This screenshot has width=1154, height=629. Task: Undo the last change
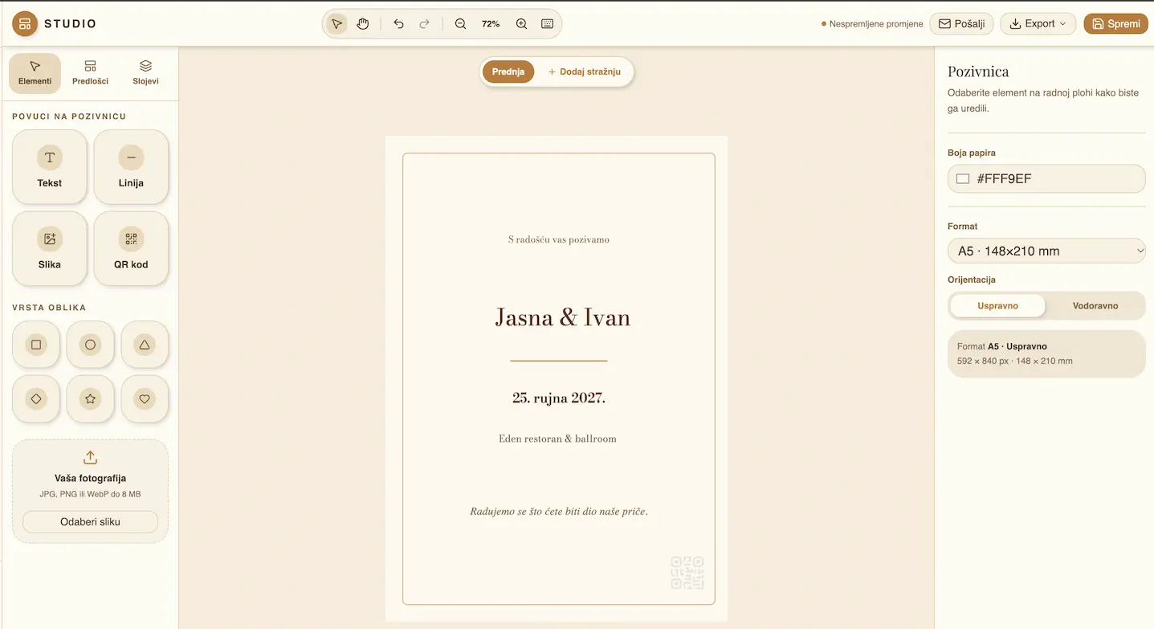coord(398,24)
